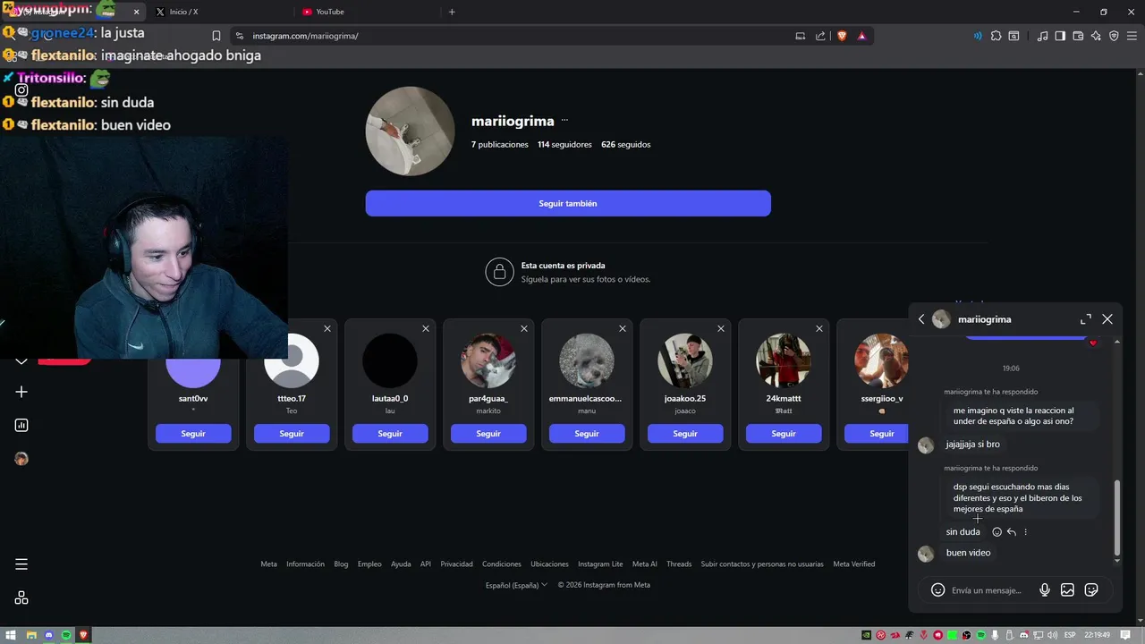
Task: Dismiss the emmanuelcascoo suggestion card
Action: (x=623, y=329)
